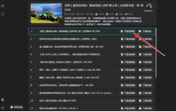Select row 11 title with DJI Air 3

point(58,108)
